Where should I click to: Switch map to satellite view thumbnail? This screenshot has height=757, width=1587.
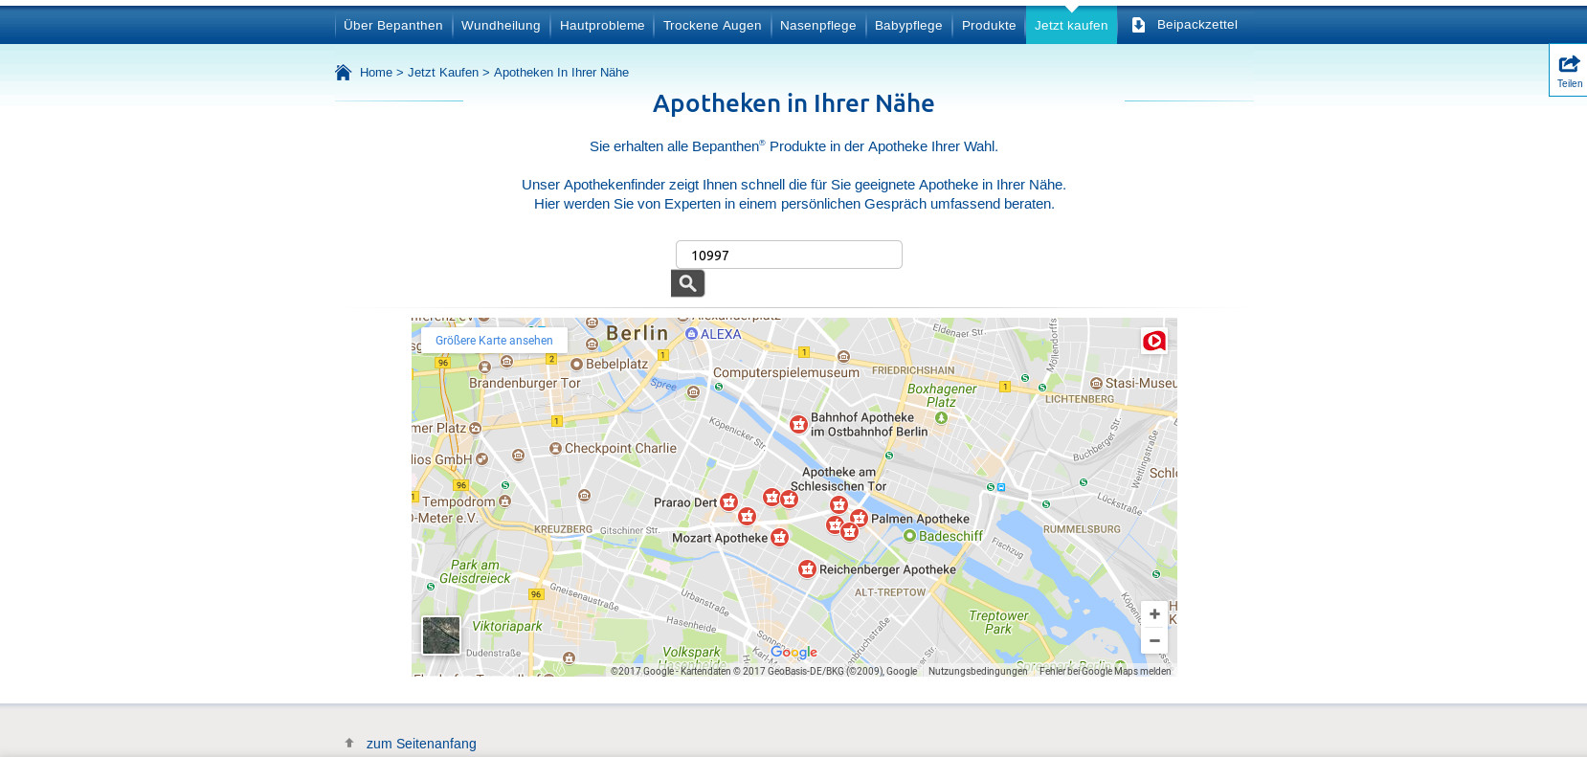pos(441,635)
